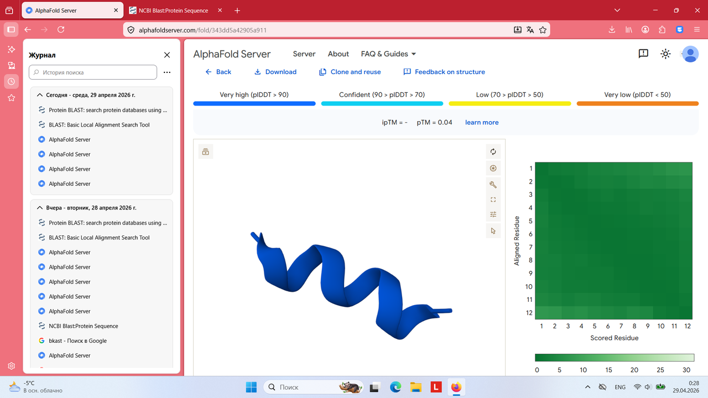
Task: Click Feedback on structure
Action: coord(444,72)
